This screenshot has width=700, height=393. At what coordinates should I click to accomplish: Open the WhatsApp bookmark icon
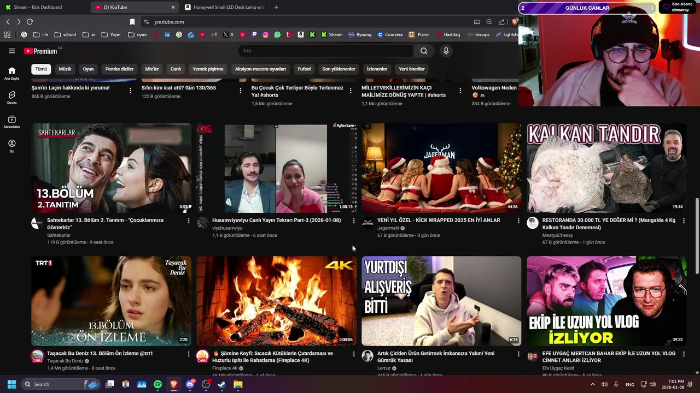(x=277, y=34)
